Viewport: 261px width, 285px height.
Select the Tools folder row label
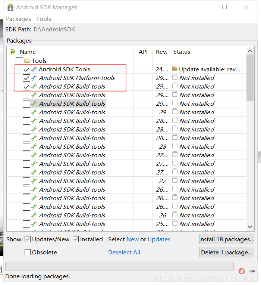click(x=39, y=61)
